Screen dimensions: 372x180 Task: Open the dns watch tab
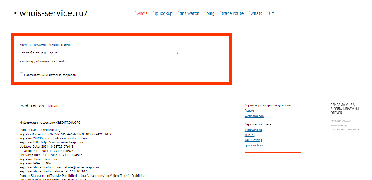tap(189, 13)
